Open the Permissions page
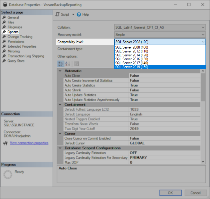The image size is (210, 199). coord(16,42)
